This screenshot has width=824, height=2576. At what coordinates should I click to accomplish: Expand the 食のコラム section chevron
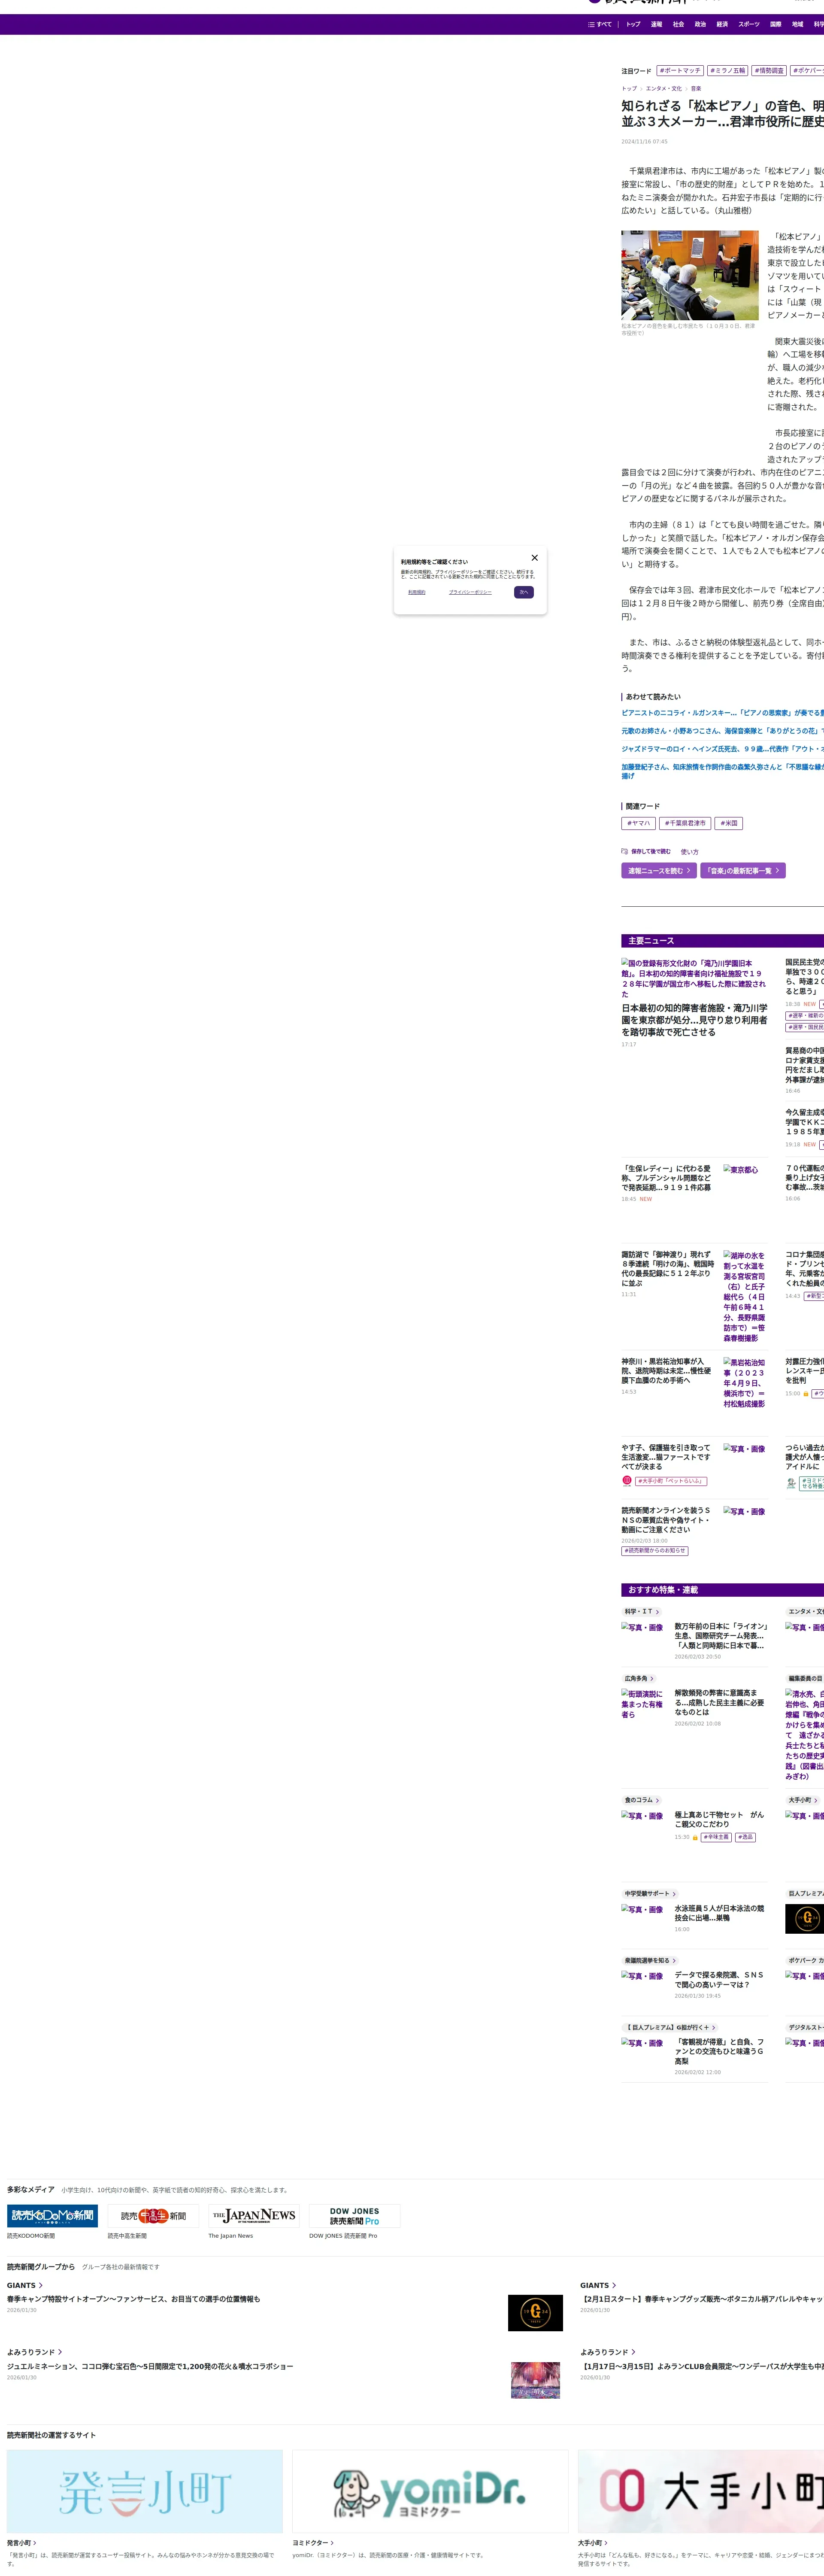657,1800
